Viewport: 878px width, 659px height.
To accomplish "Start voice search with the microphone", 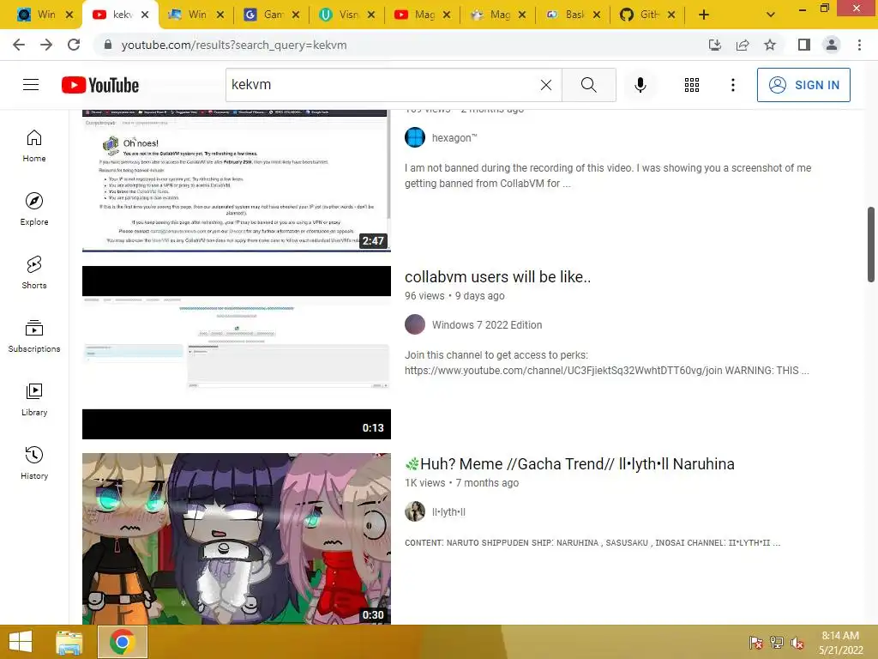I will tap(640, 85).
